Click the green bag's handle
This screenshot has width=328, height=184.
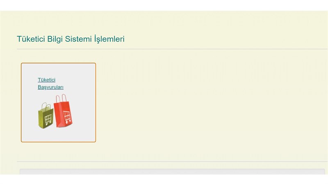coord(46,106)
